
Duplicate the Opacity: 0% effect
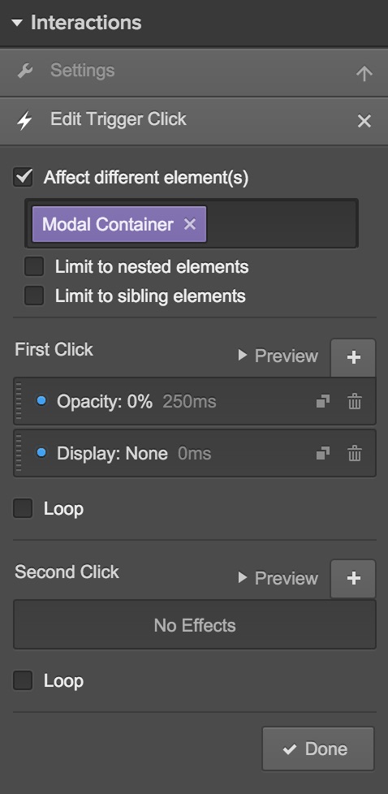coord(323,402)
